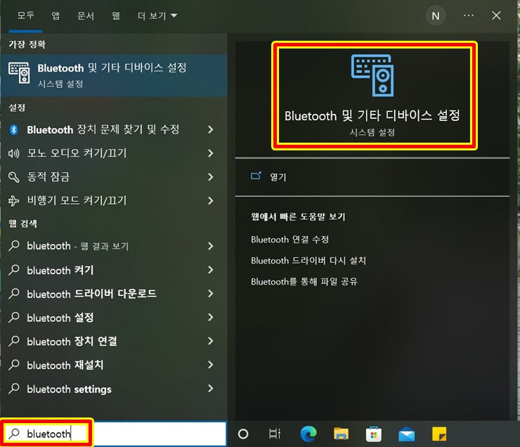The image size is (520, 447).
Task: Open Mail app from taskbar
Action: 407,434
